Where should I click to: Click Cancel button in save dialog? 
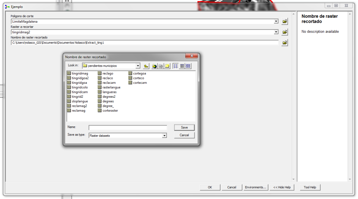(184, 135)
